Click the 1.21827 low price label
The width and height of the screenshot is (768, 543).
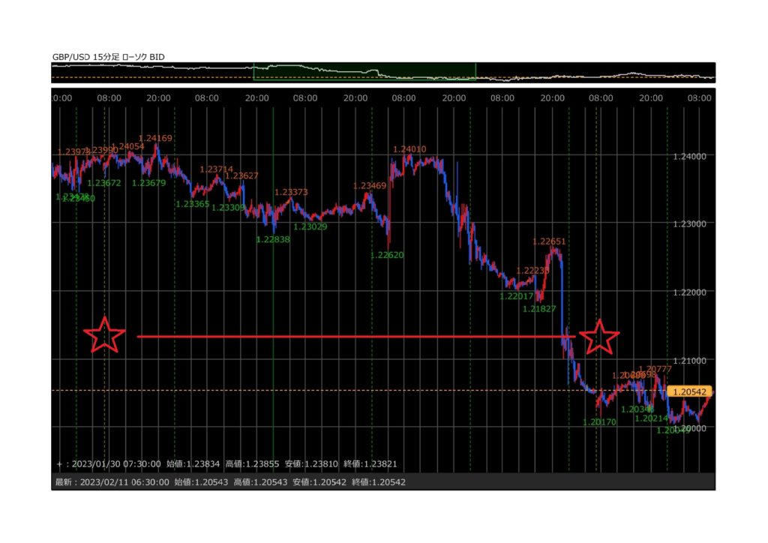(x=539, y=309)
